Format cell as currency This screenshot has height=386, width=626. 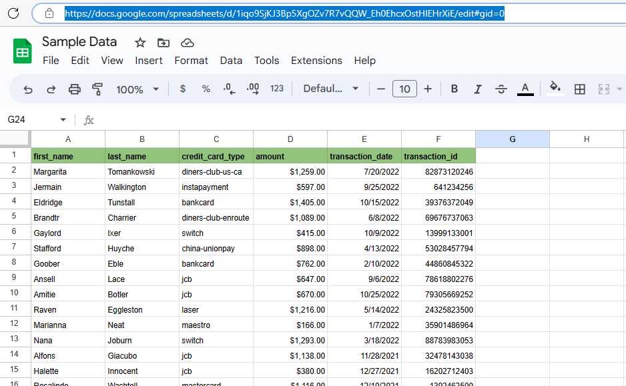click(x=182, y=89)
